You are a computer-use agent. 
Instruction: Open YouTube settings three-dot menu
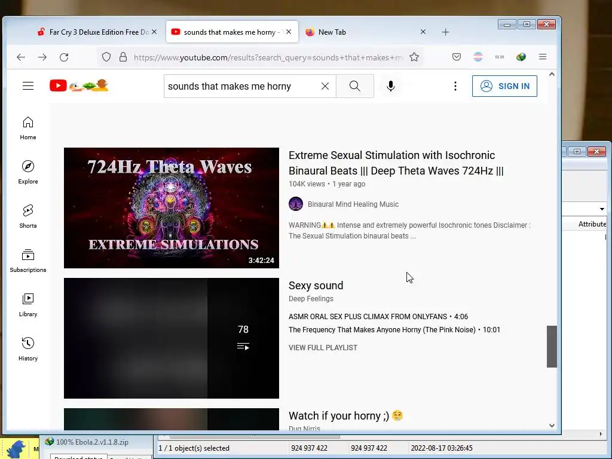pyautogui.click(x=455, y=86)
